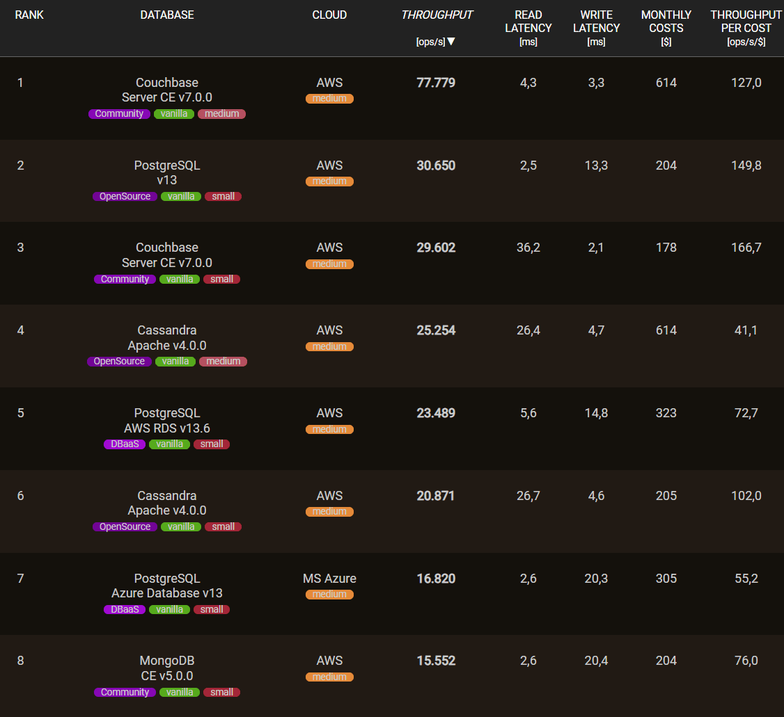Screen dimensions: 784x717
Task: Click the Cloud column header
Action: (329, 15)
